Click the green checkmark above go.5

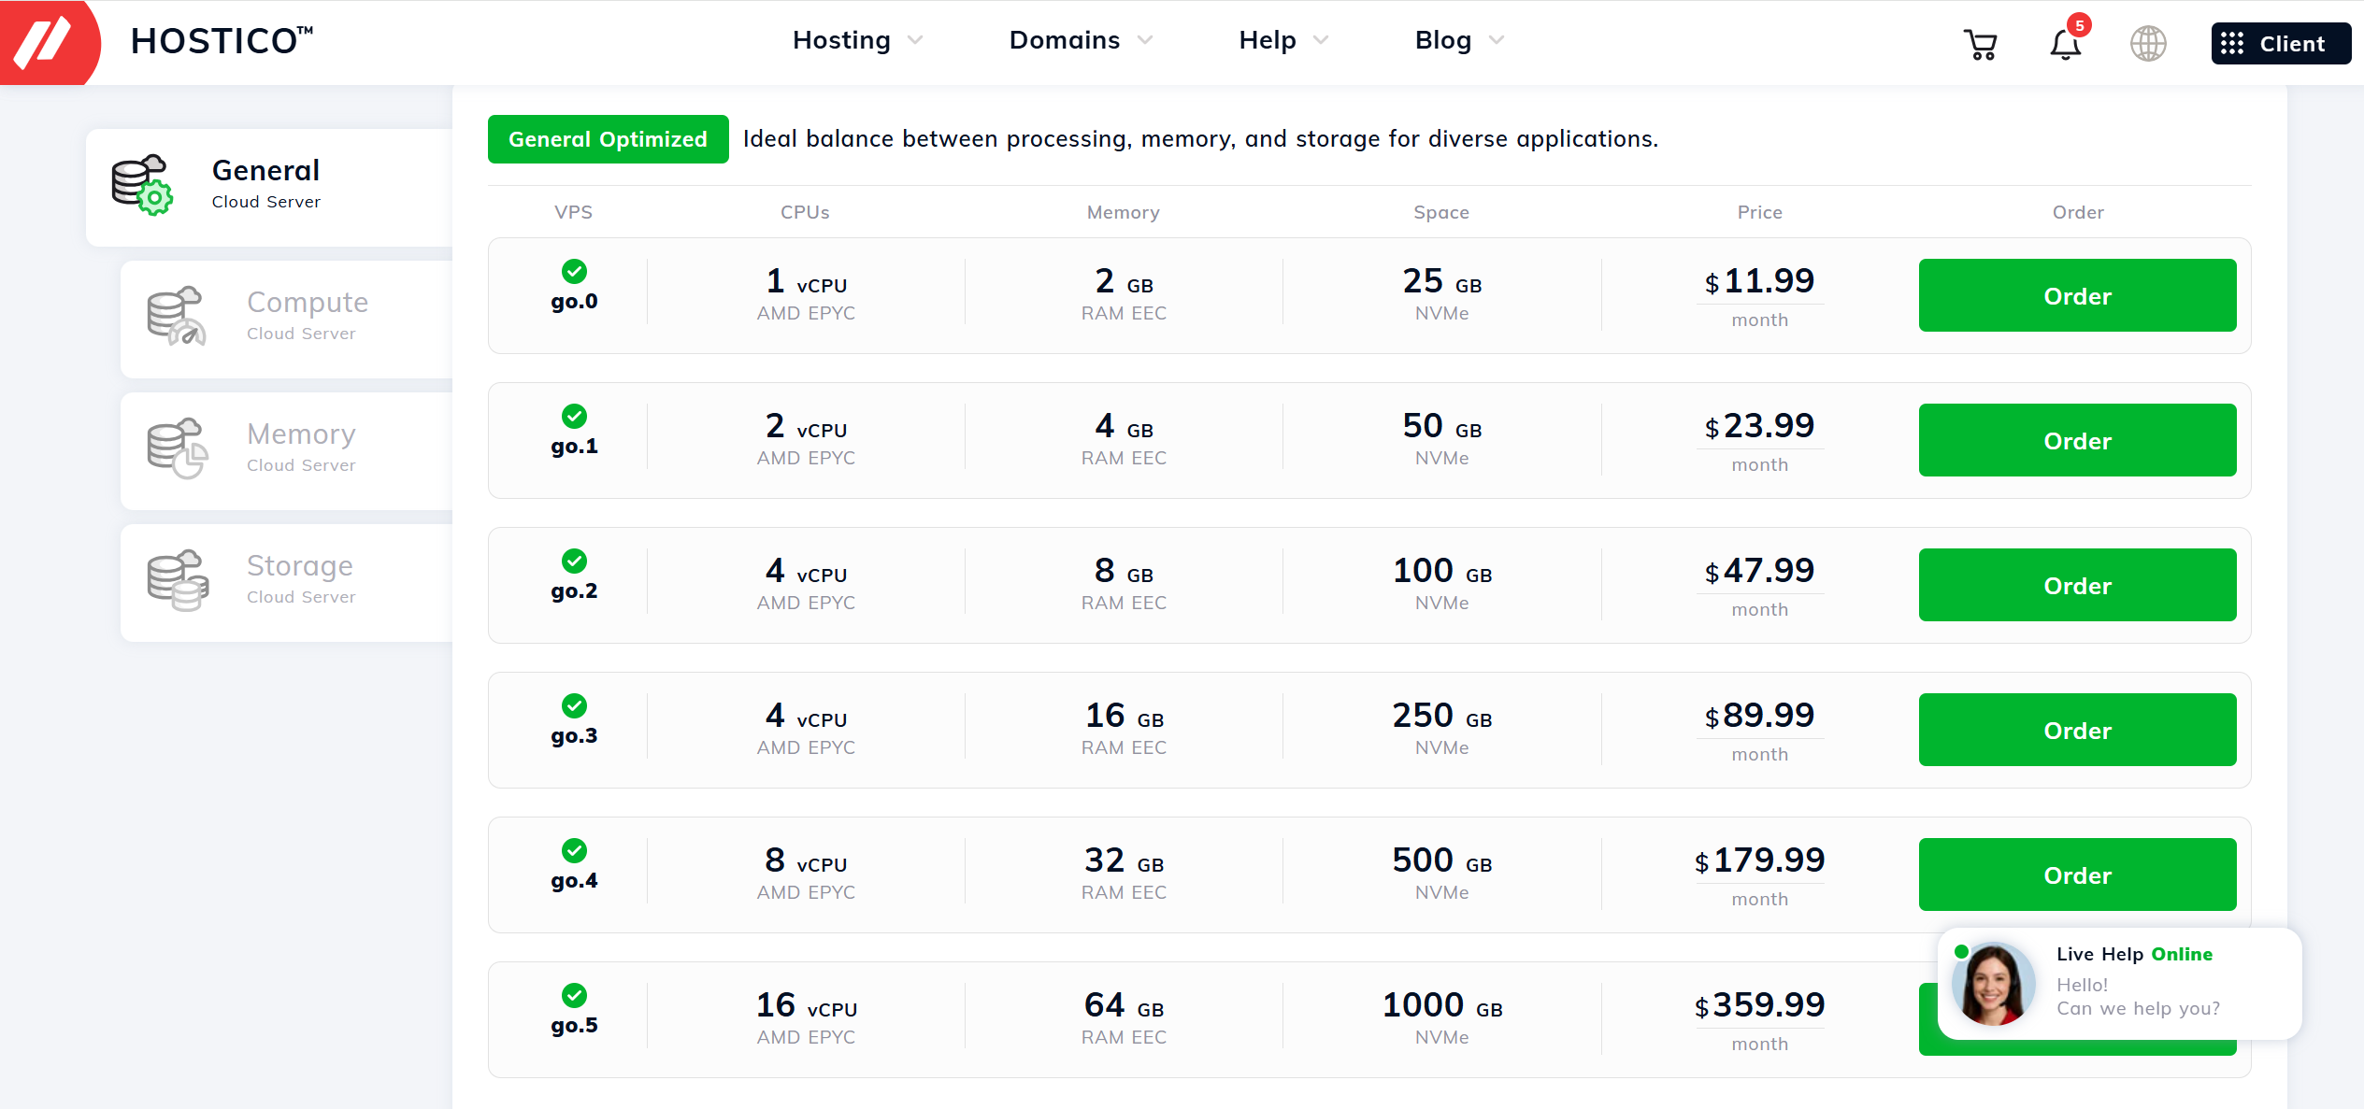[x=574, y=995]
